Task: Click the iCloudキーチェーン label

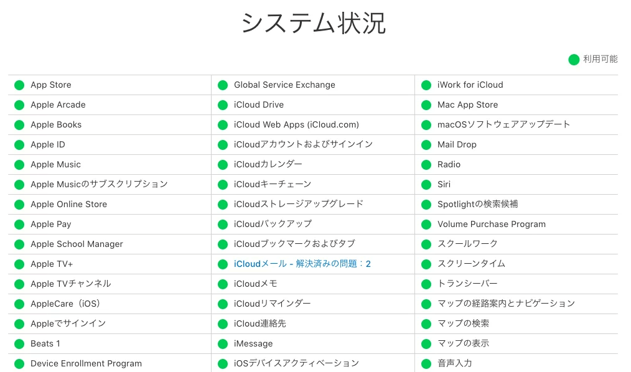Action: tap(273, 184)
